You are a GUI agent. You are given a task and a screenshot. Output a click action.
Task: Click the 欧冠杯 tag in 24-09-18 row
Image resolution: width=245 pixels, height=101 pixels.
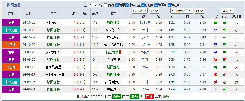[x=11, y=67]
